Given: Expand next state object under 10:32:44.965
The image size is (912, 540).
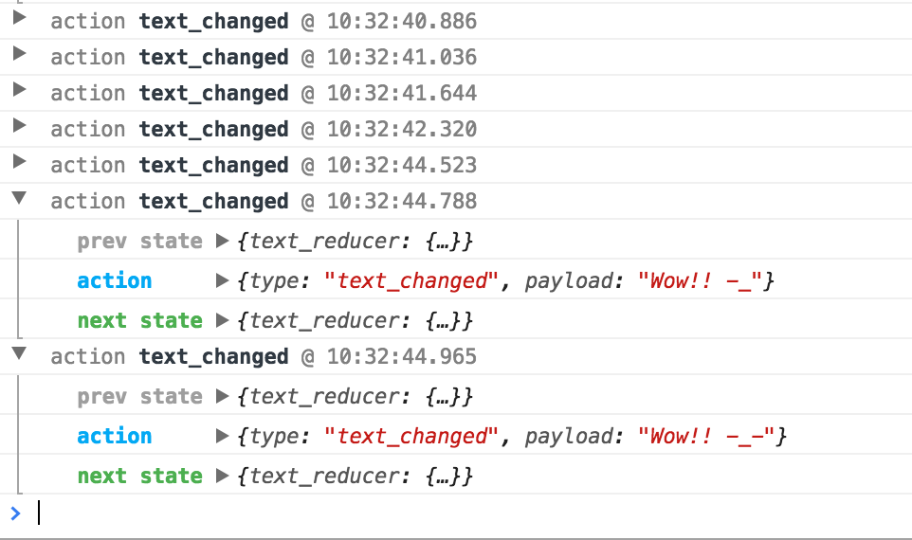Looking at the screenshot, I should click(223, 476).
